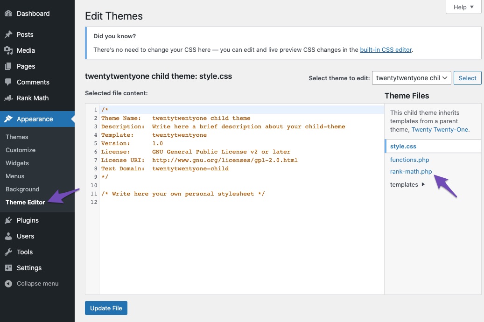Click the Media library icon
The height and width of the screenshot is (322, 484).
click(x=8, y=50)
